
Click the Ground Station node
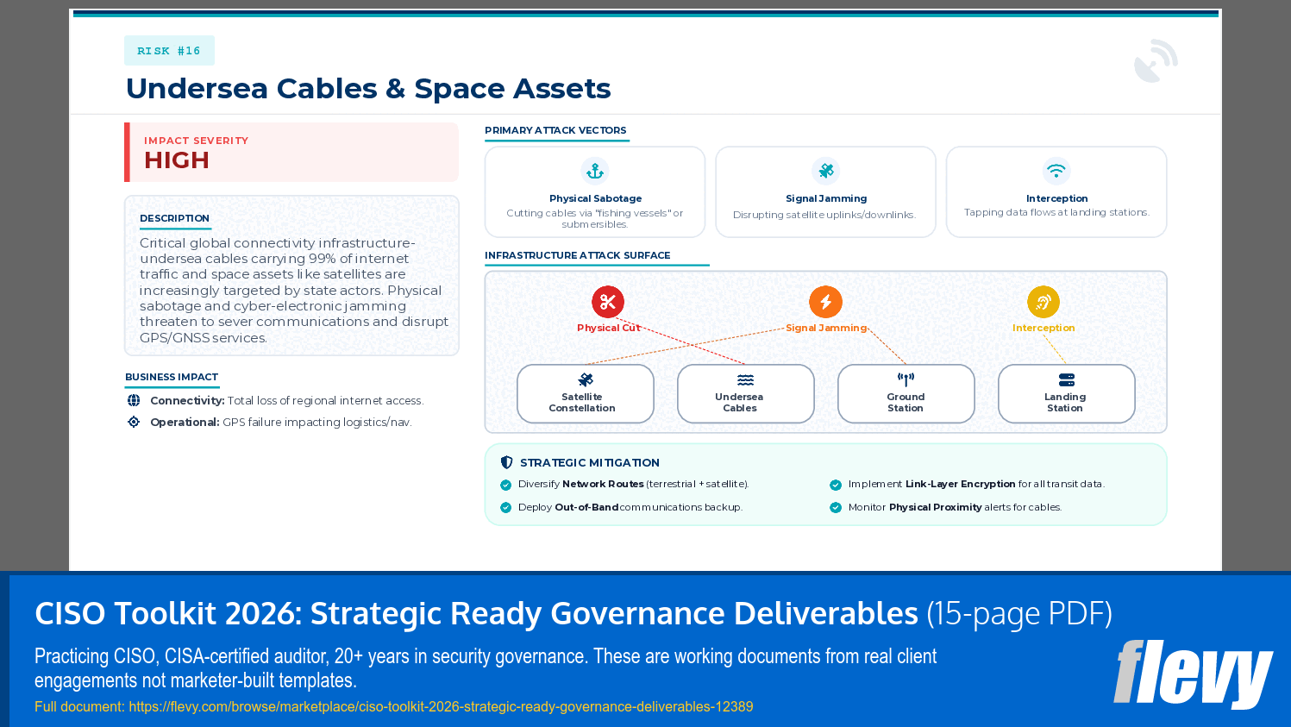point(906,394)
